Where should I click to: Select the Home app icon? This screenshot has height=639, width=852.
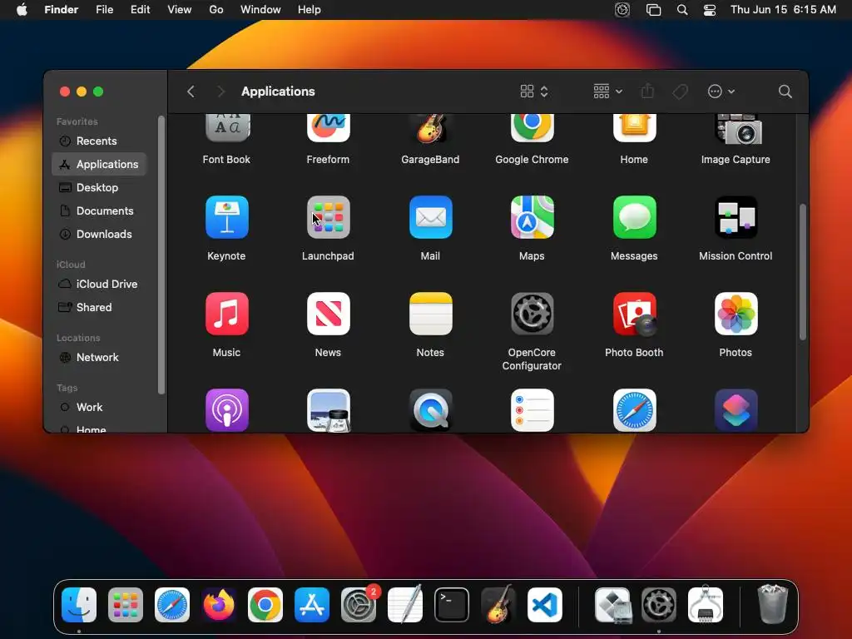pos(634,128)
